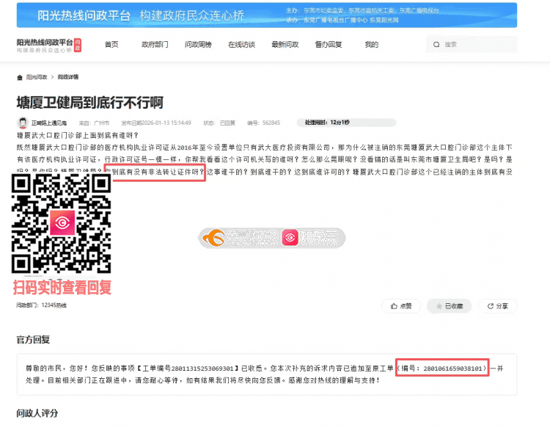Image resolution: width=550 pixels, height=428 pixels.
Task: Click the 督办回复 navigation item
Action: pyautogui.click(x=329, y=45)
